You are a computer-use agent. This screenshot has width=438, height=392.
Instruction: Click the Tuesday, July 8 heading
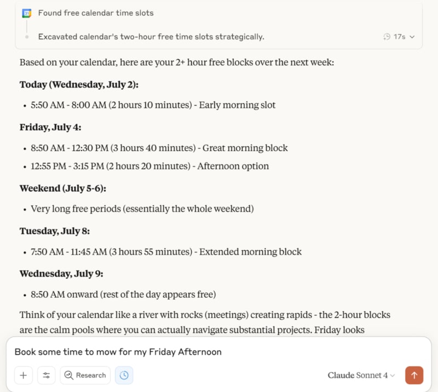[x=55, y=231]
